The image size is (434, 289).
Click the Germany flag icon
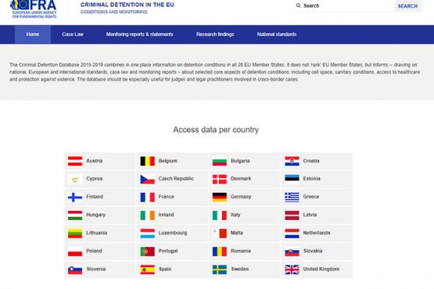click(x=220, y=197)
